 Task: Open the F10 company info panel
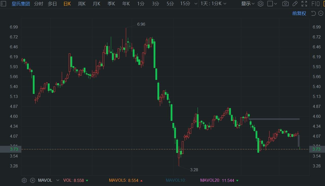click(316, 4)
